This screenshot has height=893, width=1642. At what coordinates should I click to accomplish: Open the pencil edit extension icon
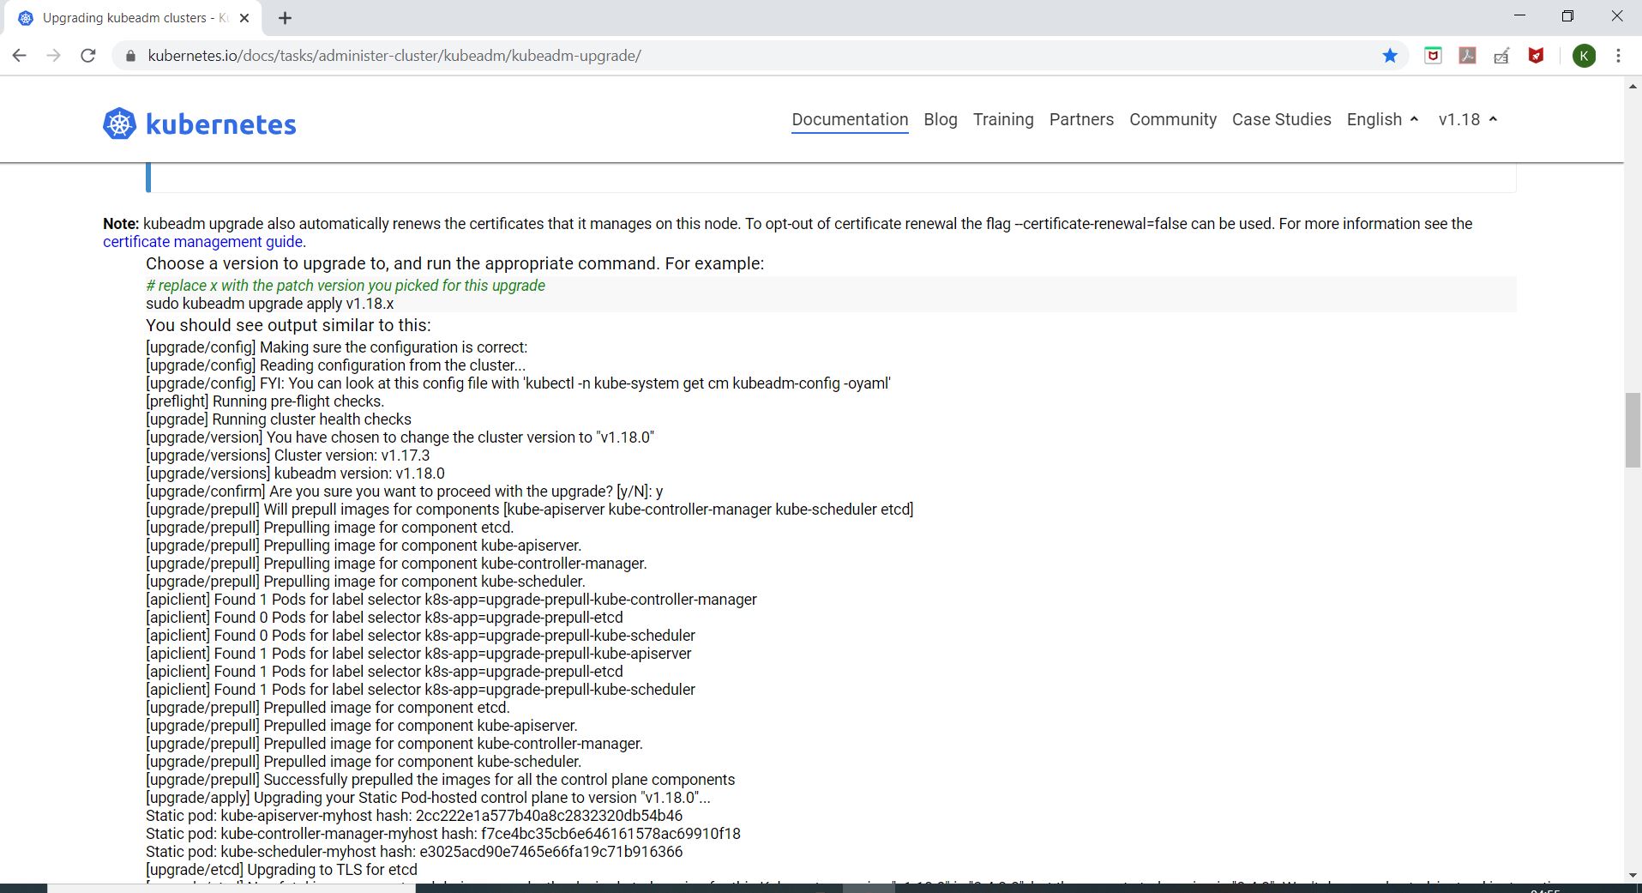tap(1501, 56)
